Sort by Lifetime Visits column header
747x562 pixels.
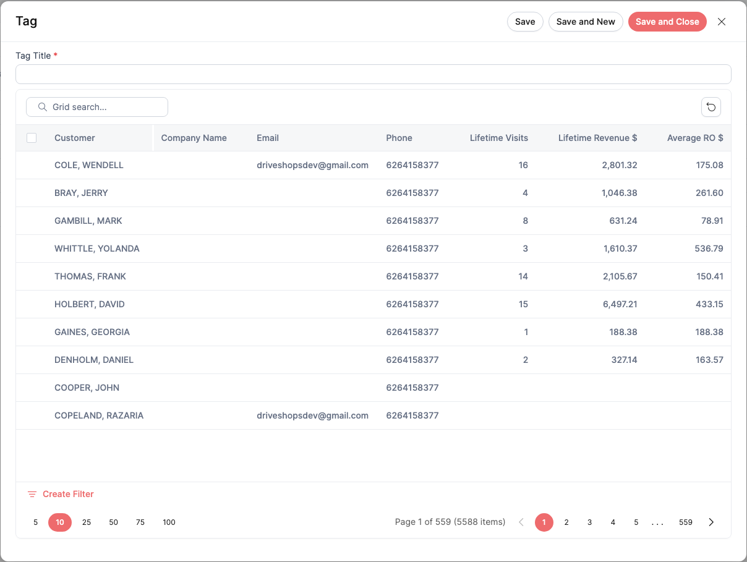click(x=499, y=138)
